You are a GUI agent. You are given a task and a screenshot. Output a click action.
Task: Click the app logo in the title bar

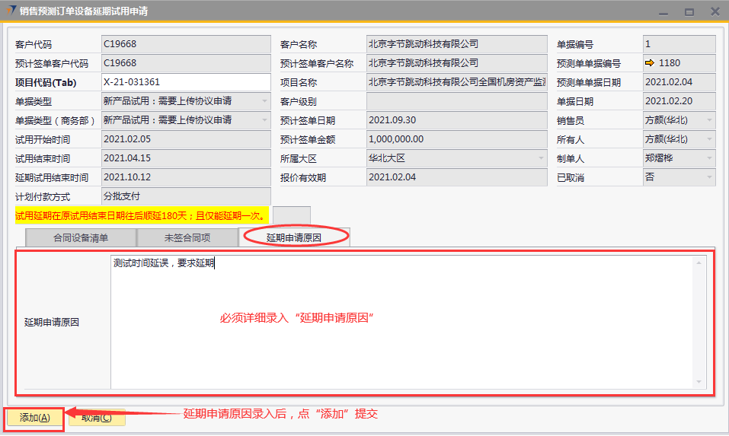coord(10,11)
